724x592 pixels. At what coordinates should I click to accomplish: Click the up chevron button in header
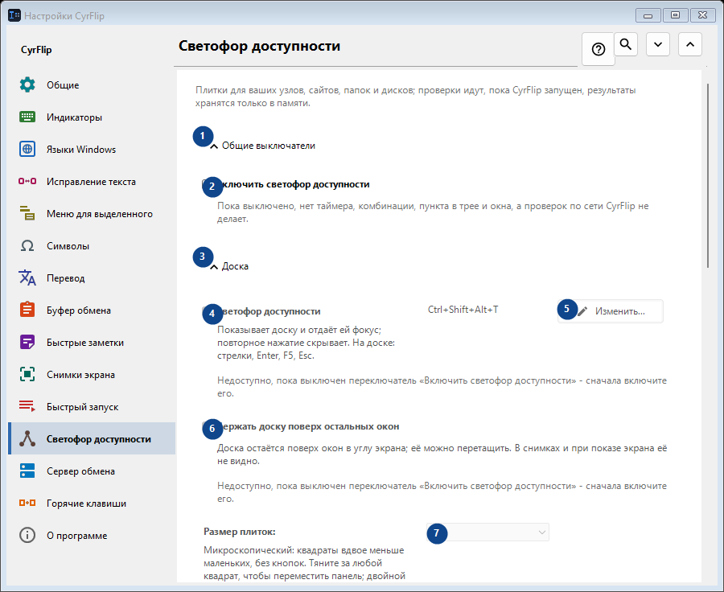point(690,44)
